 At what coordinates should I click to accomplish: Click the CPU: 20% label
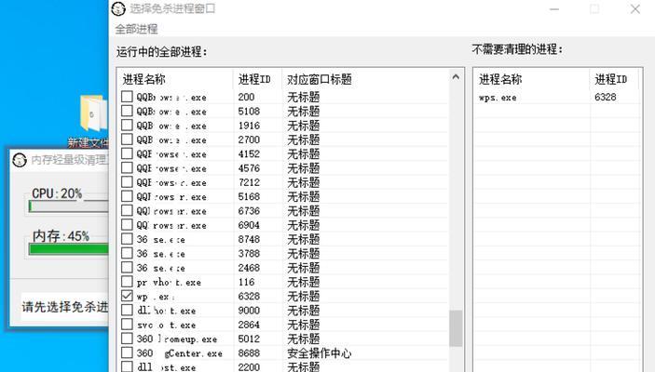(57, 193)
